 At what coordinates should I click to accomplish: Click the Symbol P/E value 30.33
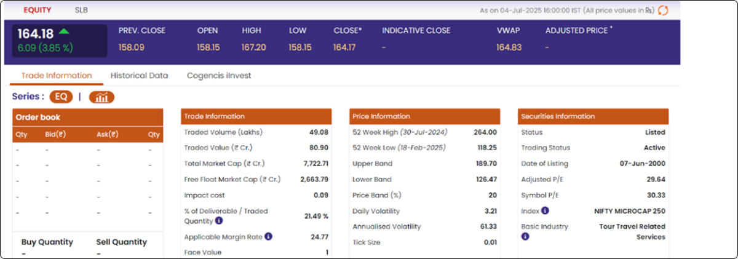click(x=656, y=195)
